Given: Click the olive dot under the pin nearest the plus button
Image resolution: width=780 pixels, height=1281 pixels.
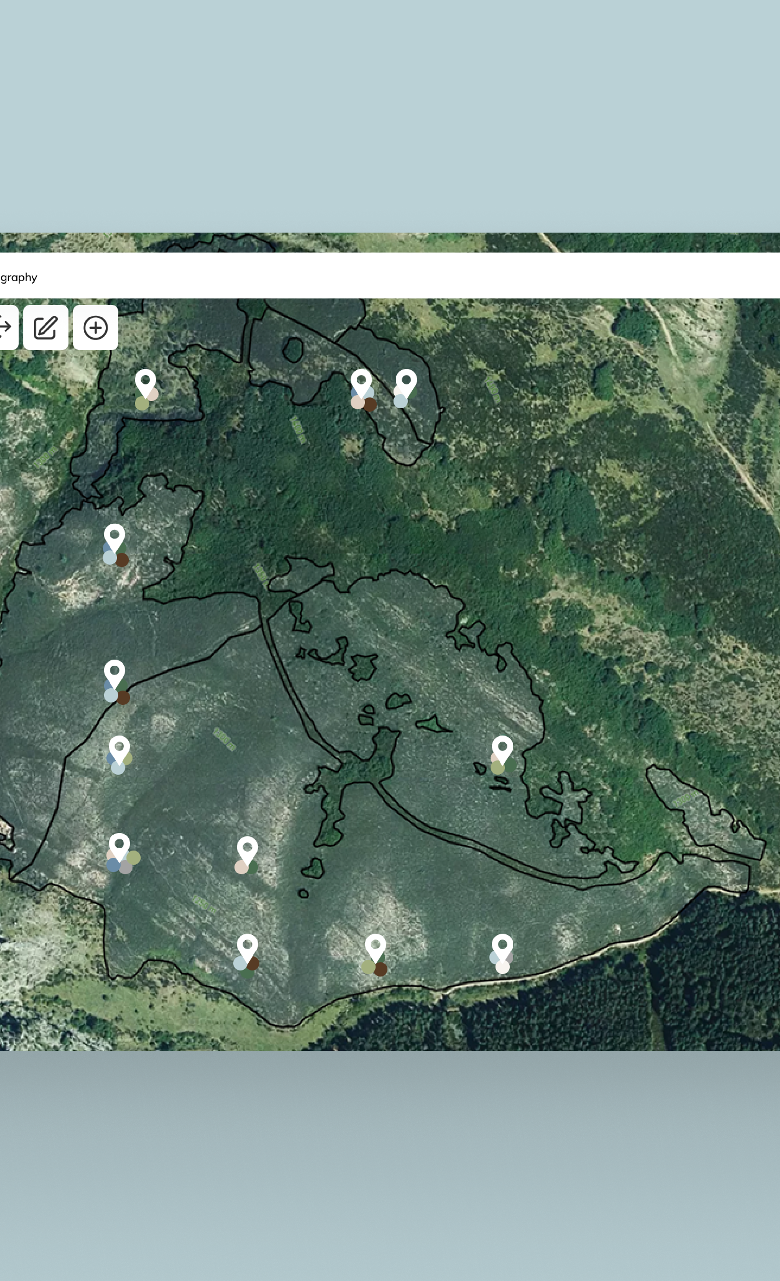Looking at the screenshot, I should [141, 403].
